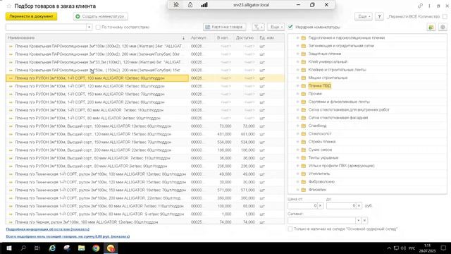Click into the product search field
451x254 pixels.
point(46,27)
